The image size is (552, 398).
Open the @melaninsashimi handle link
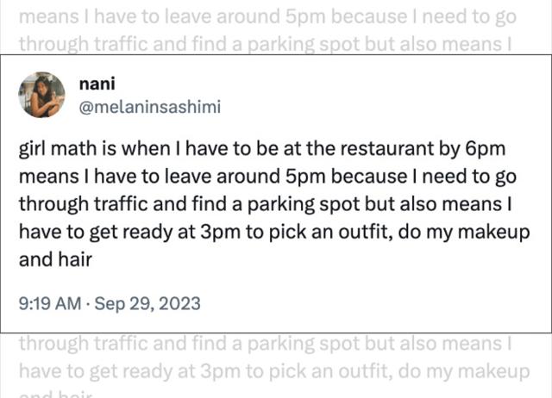coord(150,107)
